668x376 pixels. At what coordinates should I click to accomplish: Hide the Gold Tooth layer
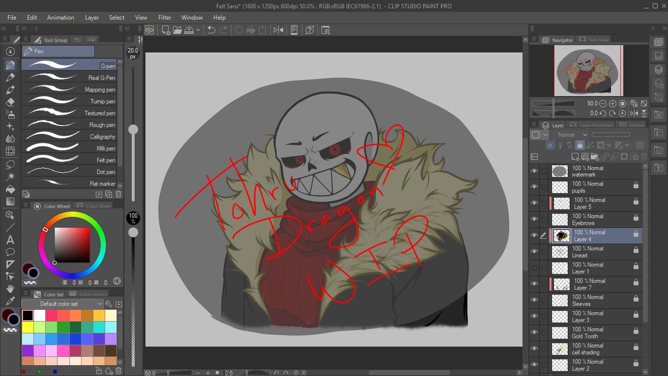(534, 332)
